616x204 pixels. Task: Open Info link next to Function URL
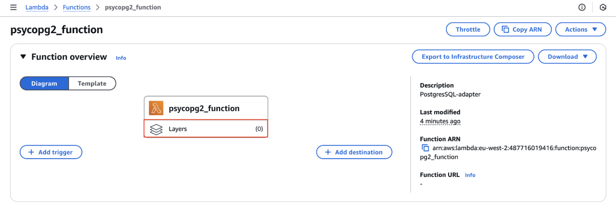click(470, 175)
